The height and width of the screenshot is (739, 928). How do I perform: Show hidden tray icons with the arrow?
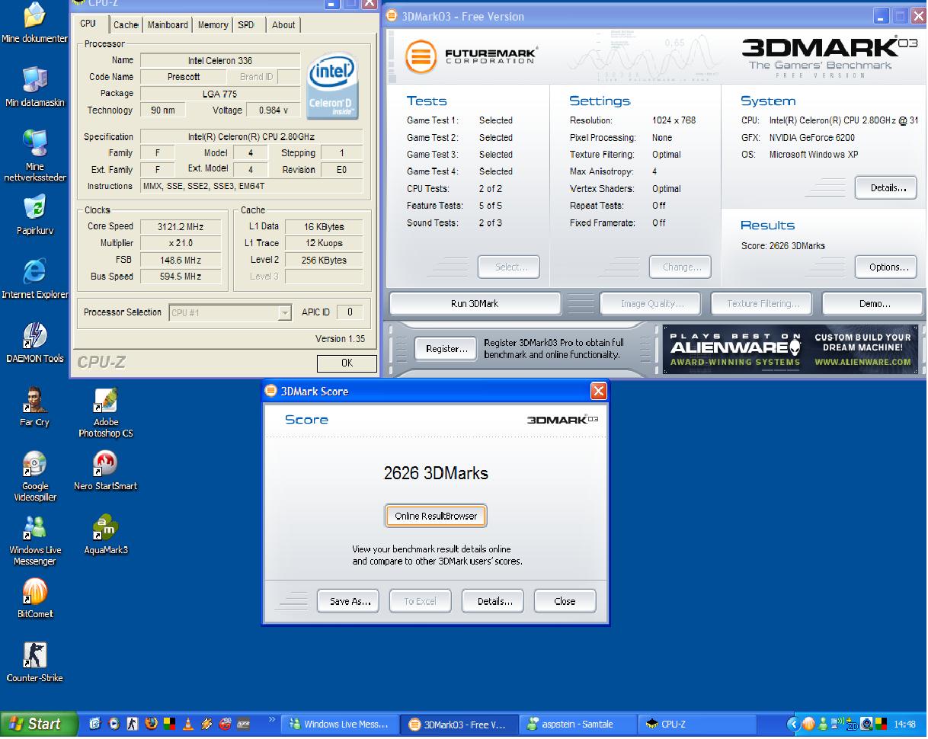(793, 724)
